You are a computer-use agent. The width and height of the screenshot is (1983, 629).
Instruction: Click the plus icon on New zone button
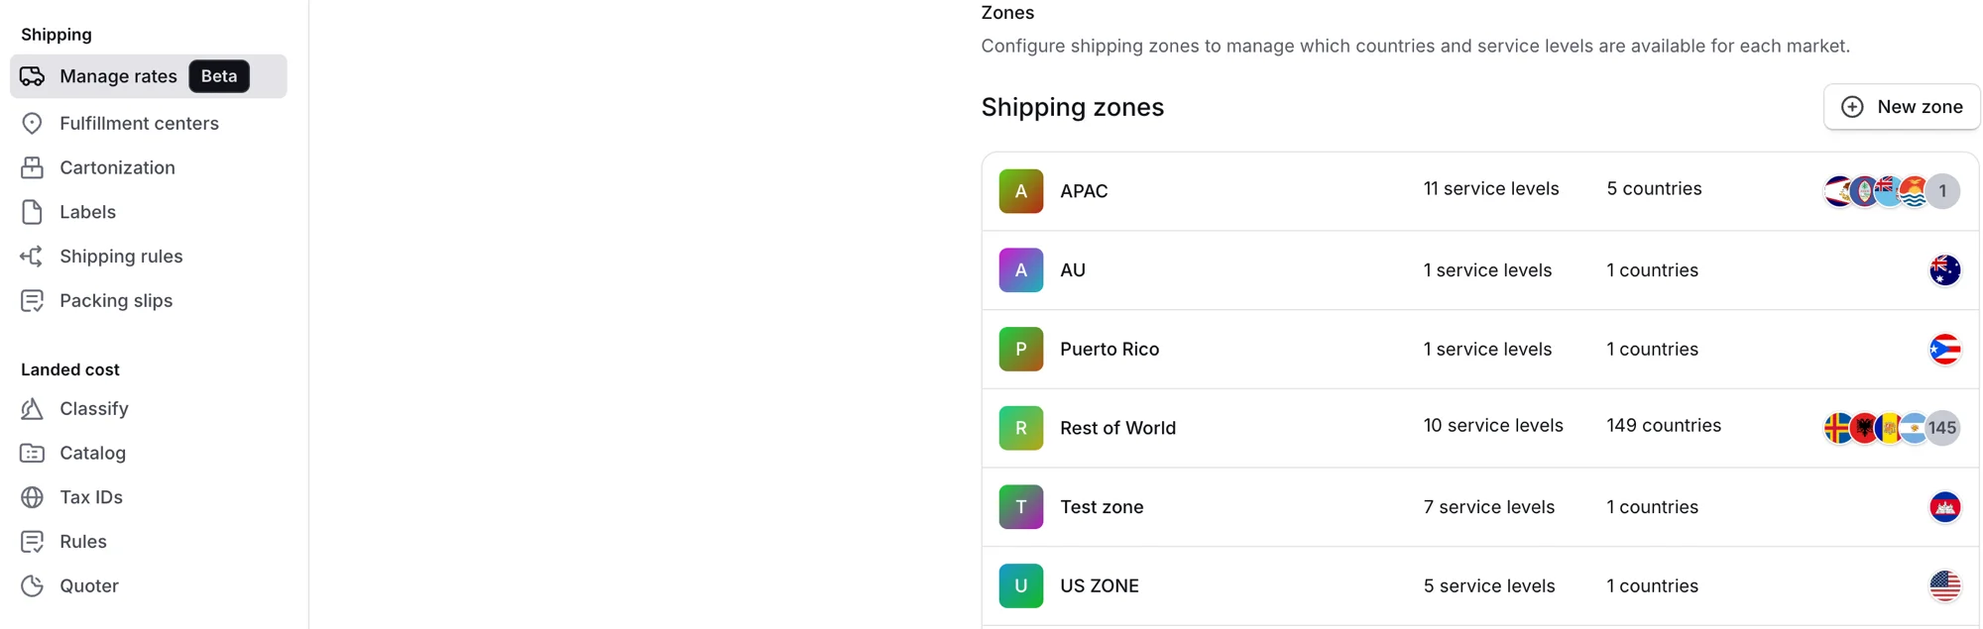tap(1852, 106)
